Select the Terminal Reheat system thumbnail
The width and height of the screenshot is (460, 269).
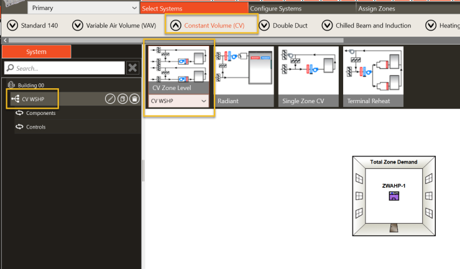[x=374, y=77]
